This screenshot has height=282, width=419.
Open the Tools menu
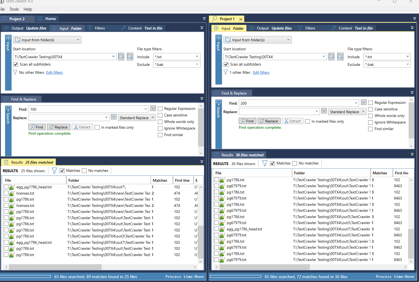coord(14,9)
